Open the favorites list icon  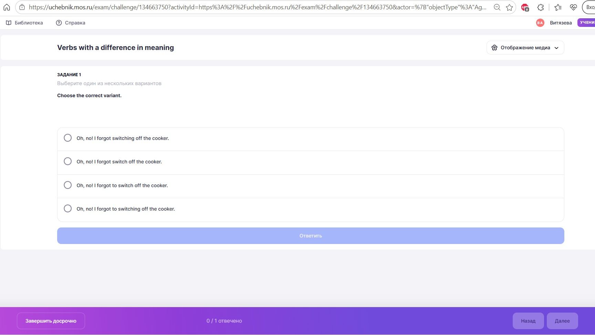pyautogui.click(x=558, y=7)
